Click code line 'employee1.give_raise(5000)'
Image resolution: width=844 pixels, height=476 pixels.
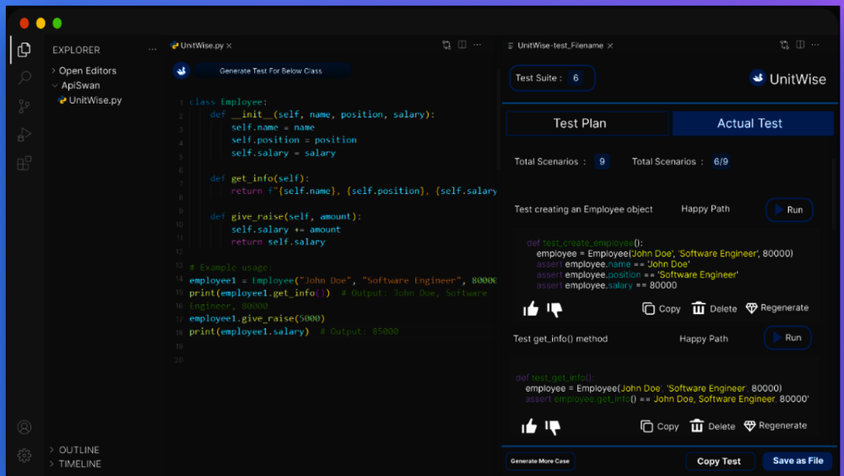click(257, 318)
